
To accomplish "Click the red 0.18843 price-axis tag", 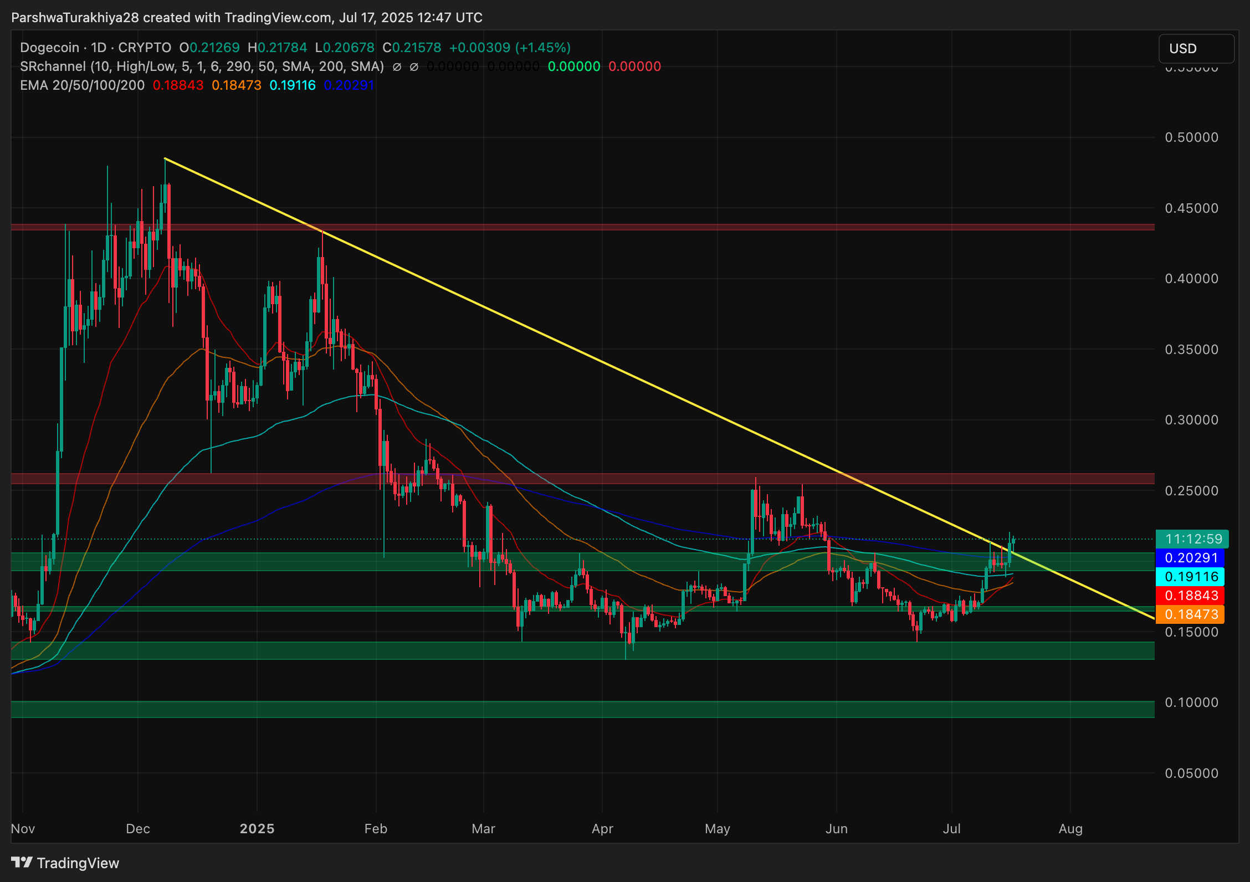I will (x=1190, y=596).
